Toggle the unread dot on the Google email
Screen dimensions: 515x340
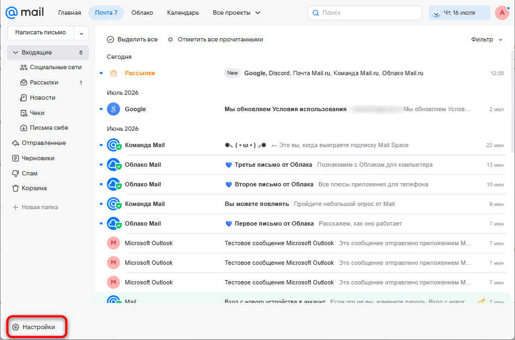click(x=101, y=109)
